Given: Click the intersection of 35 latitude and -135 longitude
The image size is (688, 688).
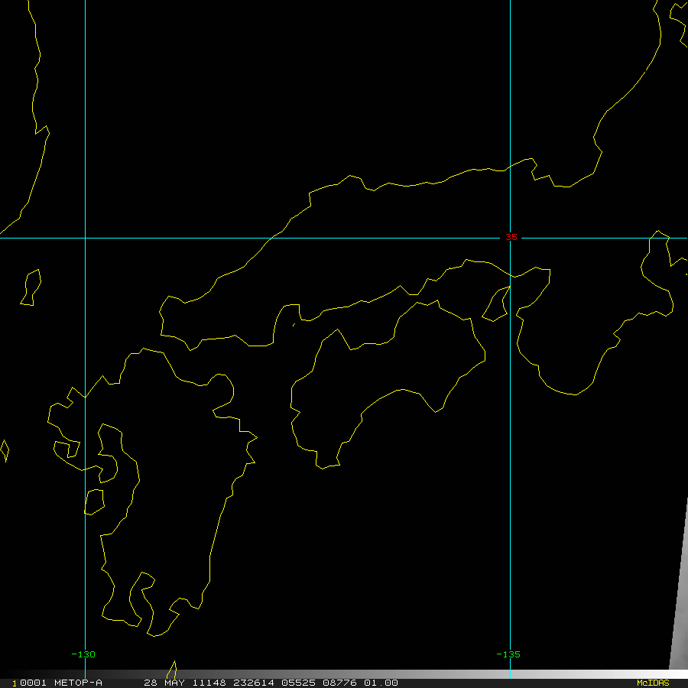Looking at the screenshot, I should coord(510,238).
